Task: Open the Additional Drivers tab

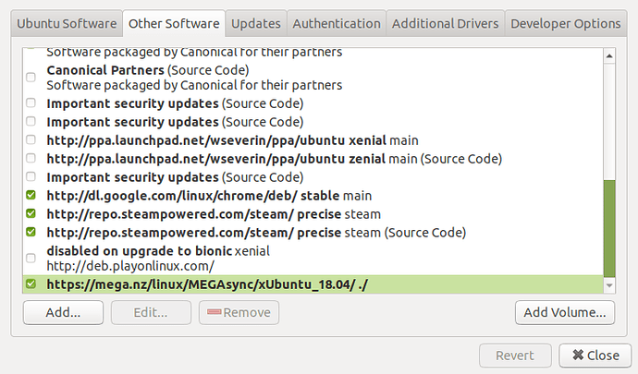Action: [445, 24]
